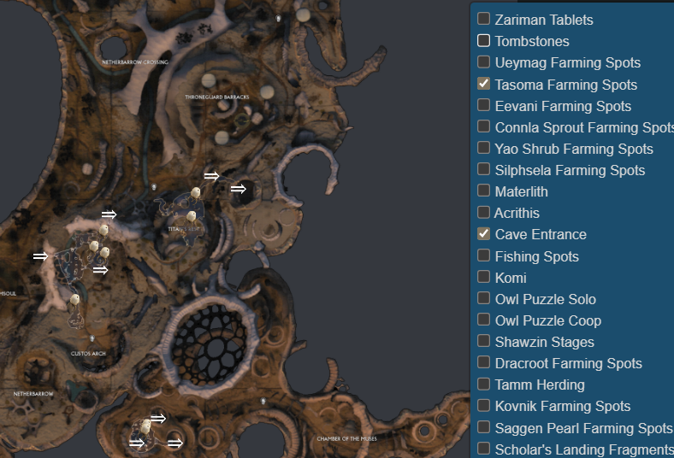Enable the Tombstones checkbox
Screen dimensions: 674x458
coord(483,40)
